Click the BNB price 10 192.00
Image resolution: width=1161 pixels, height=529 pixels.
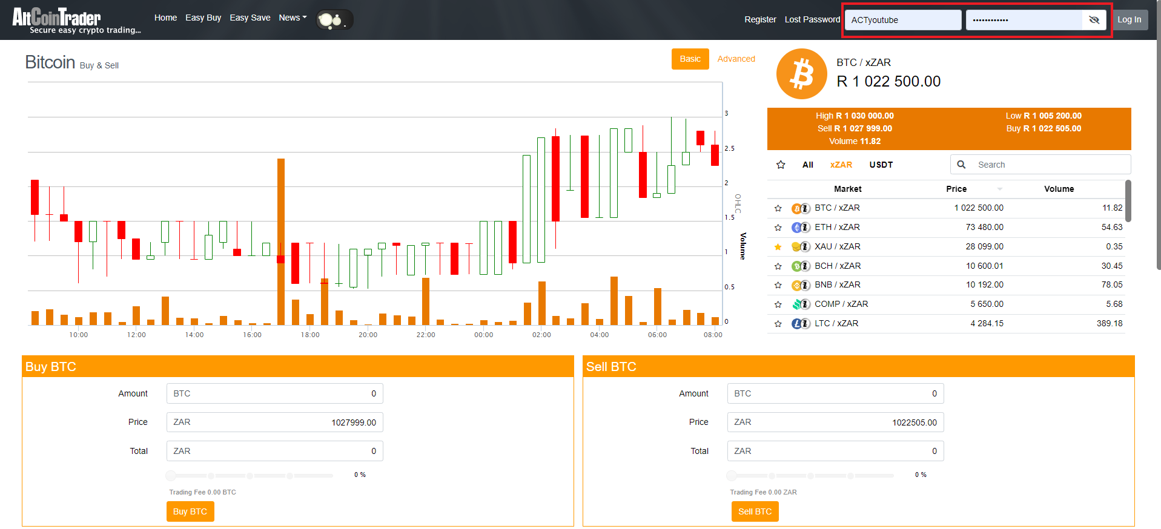[984, 284]
